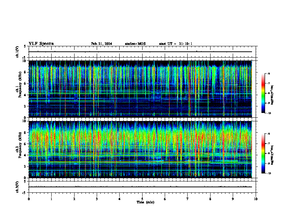This screenshot has width=288, height=223.
Task: Click the "8" frequency tick of ch.1 spectrogram
Action: (25, 72)
